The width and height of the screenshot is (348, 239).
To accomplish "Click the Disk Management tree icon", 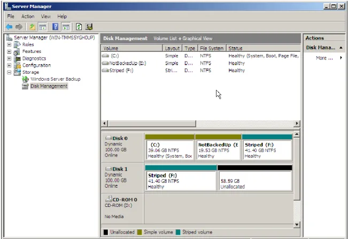I will pyautogui.click(x=25, y=86).
